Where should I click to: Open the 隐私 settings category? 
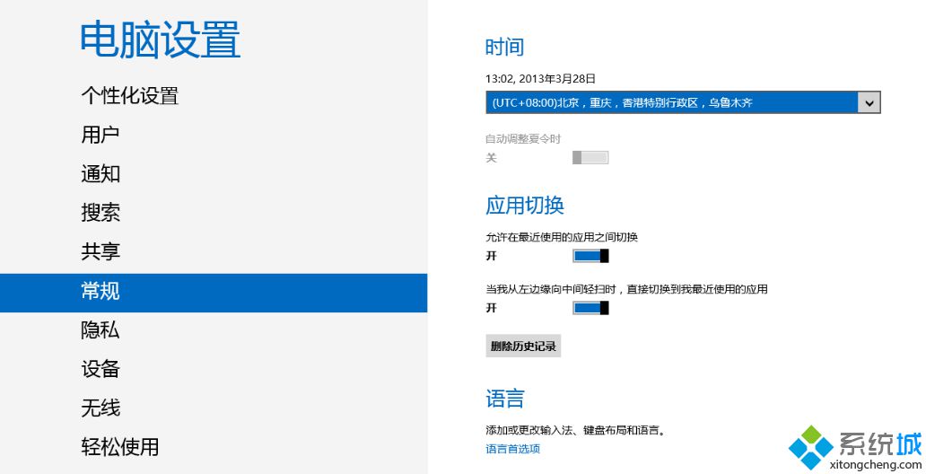(x=100, y=329)
